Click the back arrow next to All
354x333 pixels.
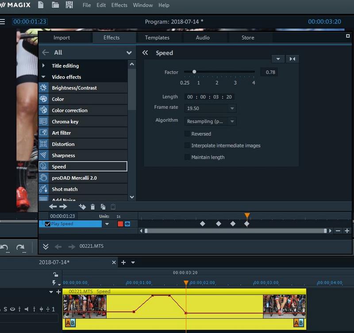pyautogui.click(x=46, y=53)
